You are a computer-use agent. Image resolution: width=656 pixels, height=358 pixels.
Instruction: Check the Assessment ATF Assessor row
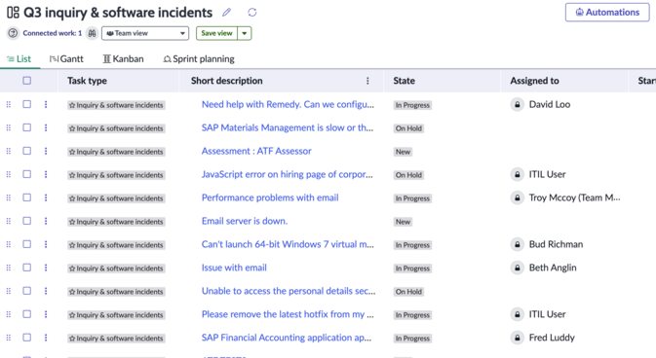(26, 151)
